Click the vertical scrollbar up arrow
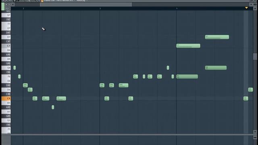 255,8
